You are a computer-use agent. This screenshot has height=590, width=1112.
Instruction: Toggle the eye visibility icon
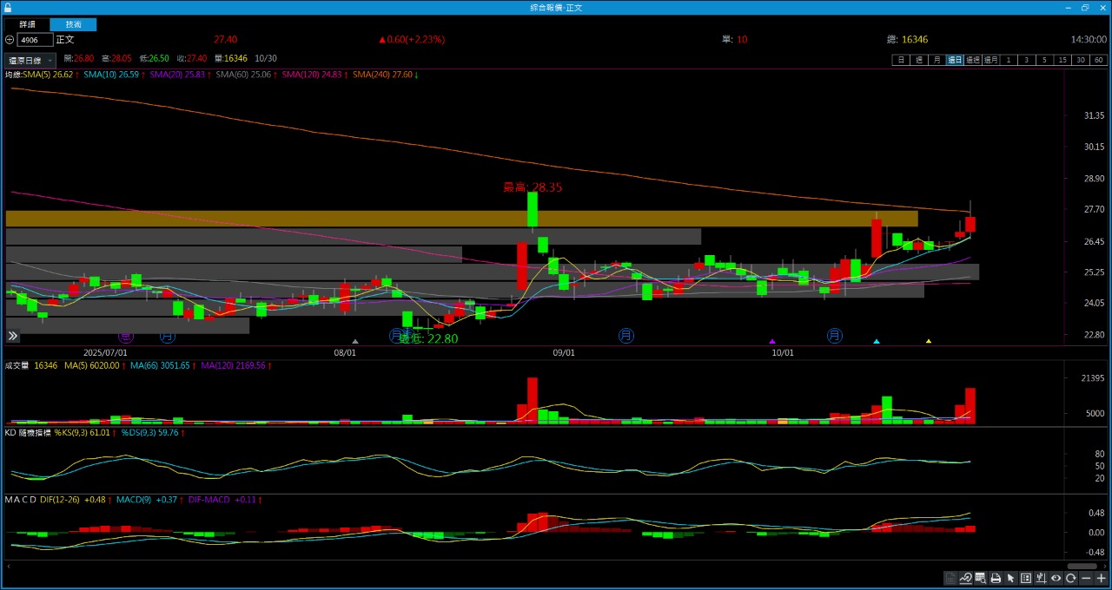(1056, 579)
